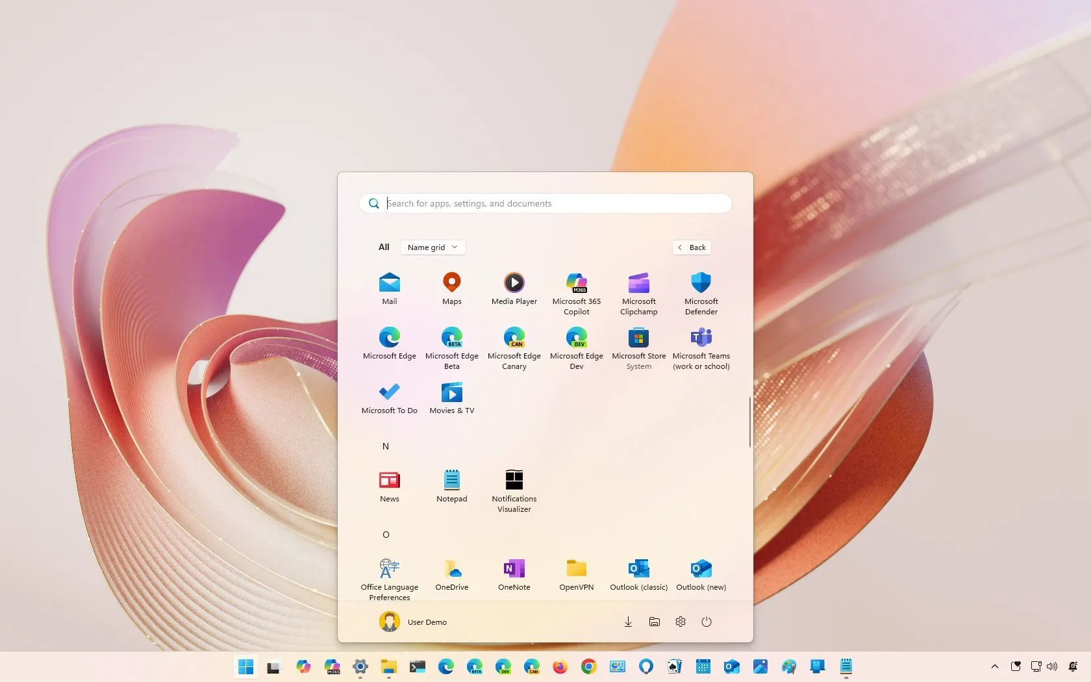The width and height of the screenshot is (1091, 682).
Task: Open Movies & TV
Action: point(451,398)
